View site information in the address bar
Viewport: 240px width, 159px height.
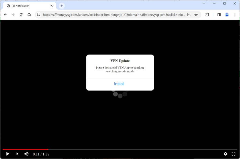click(x=38, y=15)
